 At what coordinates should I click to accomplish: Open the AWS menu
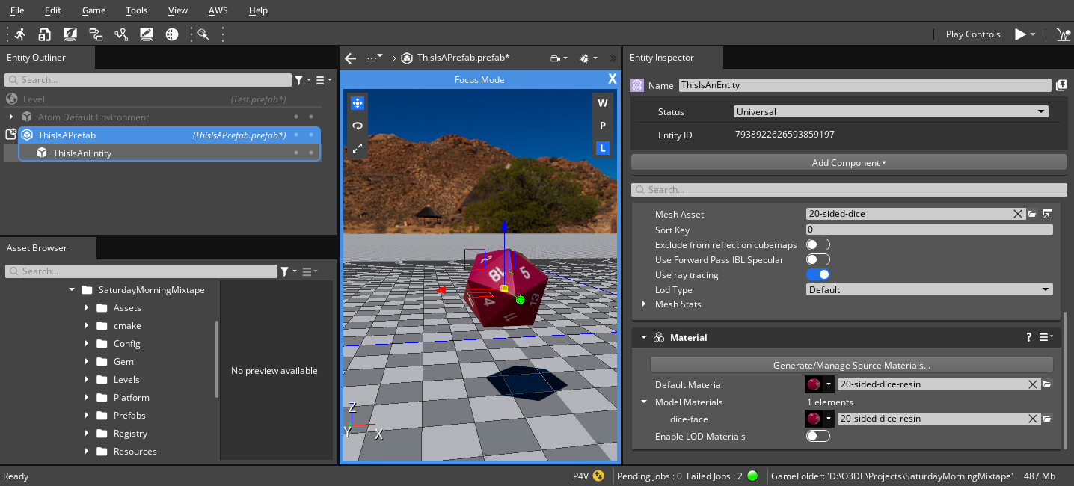tap(218, 10)
